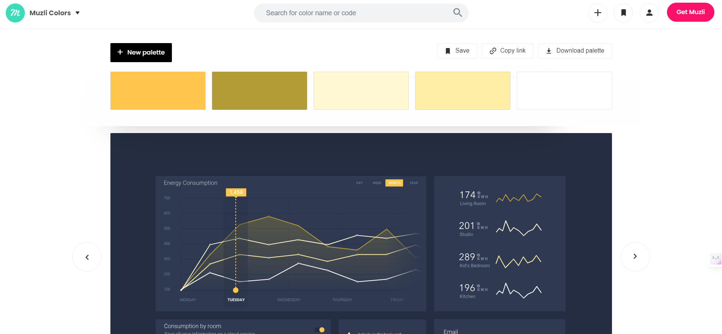722x334 pixels.
Task: Select the orange-yellow color swatch
Action: click(x=158, y=91)
